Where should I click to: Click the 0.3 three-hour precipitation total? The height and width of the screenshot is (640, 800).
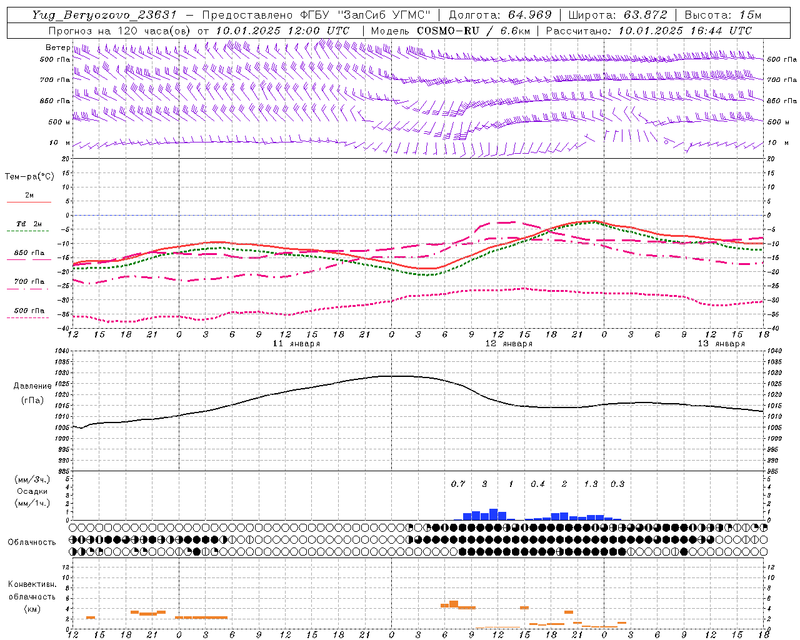[617, 484]
